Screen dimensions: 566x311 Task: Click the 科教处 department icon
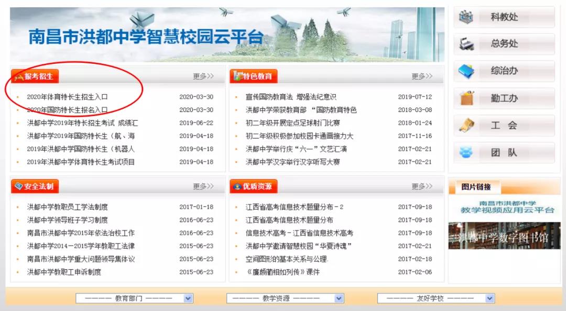coord(466,17)
